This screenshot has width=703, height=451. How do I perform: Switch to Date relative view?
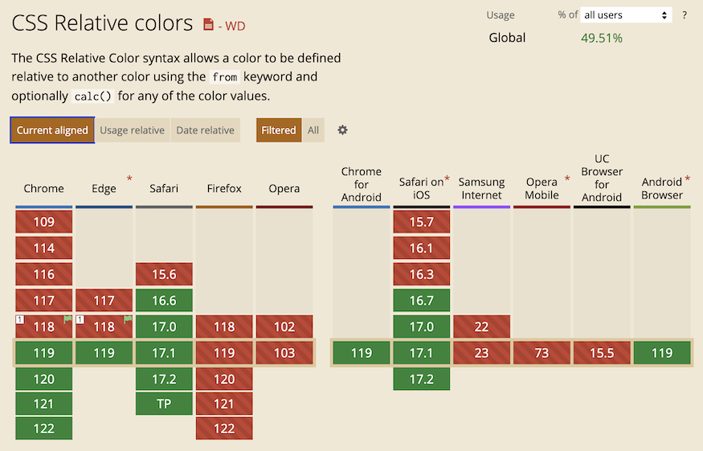pyautogui.click(x=206, y=130)
